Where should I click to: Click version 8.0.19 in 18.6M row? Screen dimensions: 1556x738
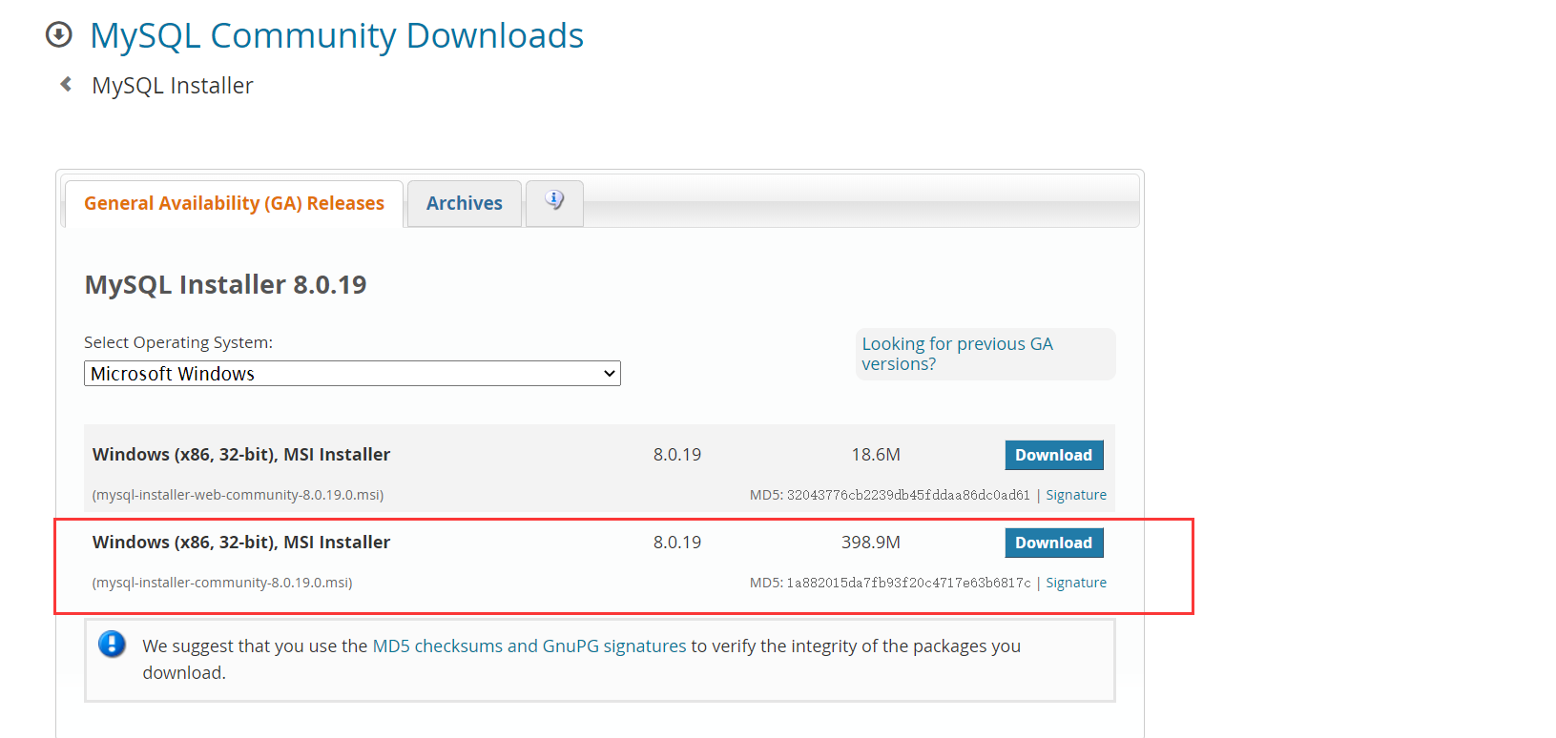coord(677,455)
